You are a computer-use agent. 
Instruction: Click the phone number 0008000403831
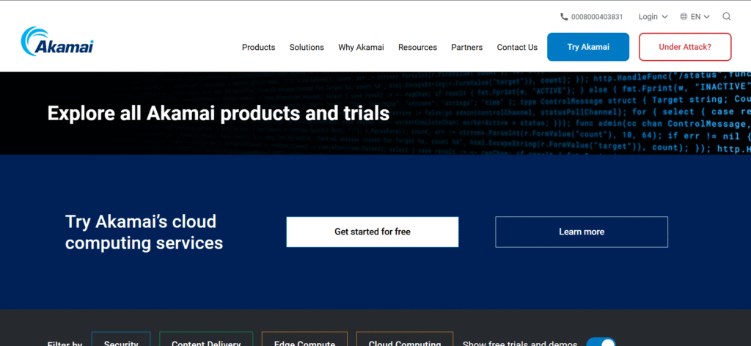[x=597, y=17]
